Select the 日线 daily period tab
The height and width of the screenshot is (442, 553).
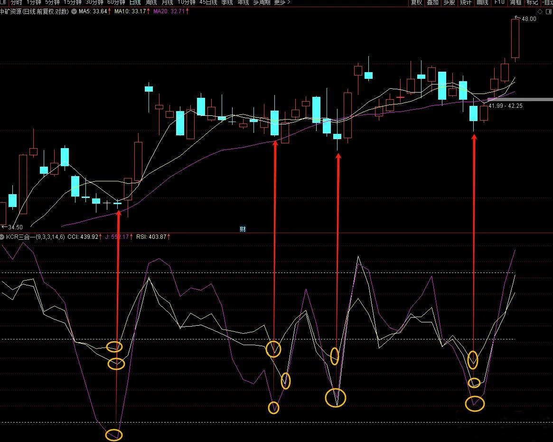(x=135, y=2)
